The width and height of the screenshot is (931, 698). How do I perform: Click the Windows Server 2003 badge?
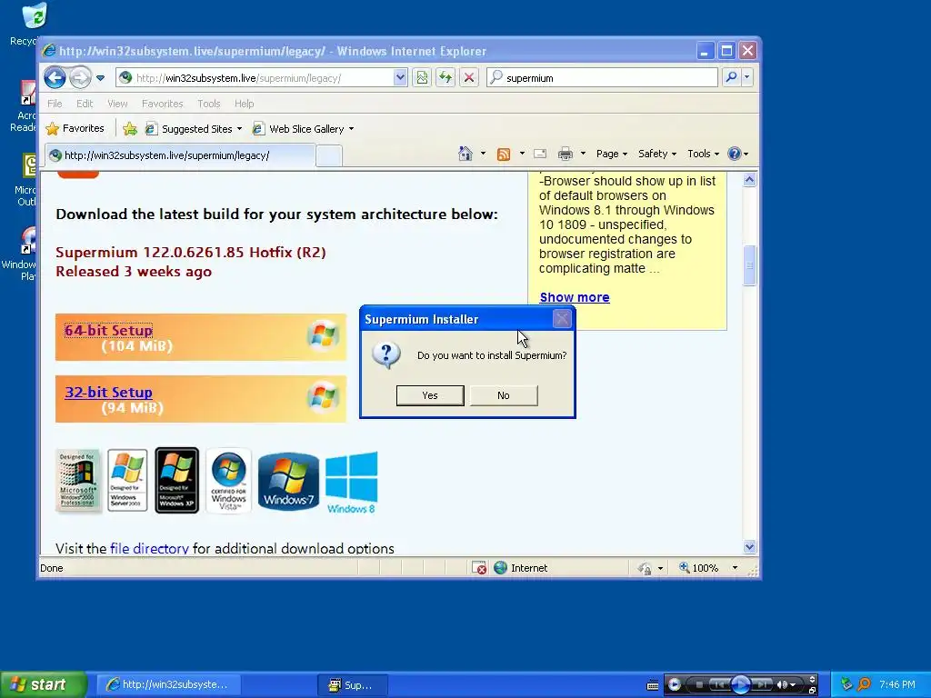[127, 480]
